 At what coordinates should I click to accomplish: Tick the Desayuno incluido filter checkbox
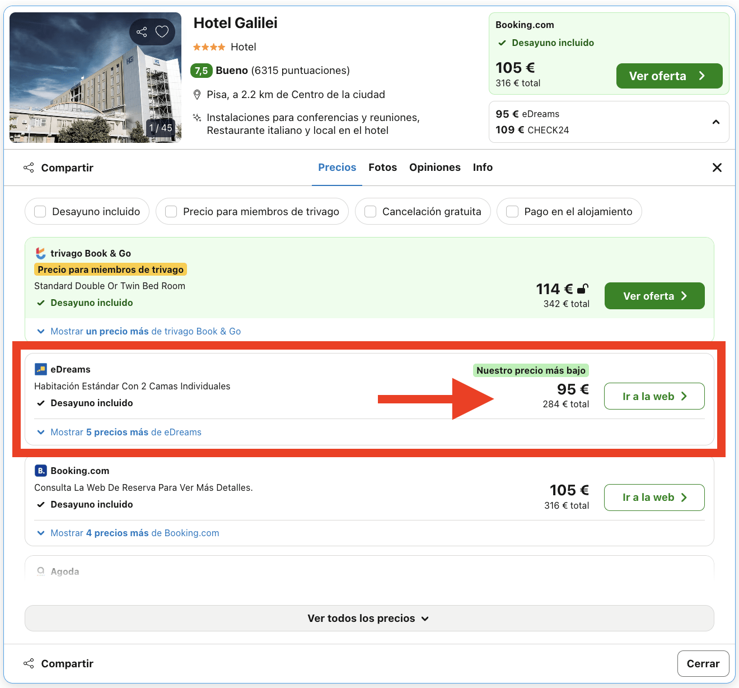pos(40,211)
